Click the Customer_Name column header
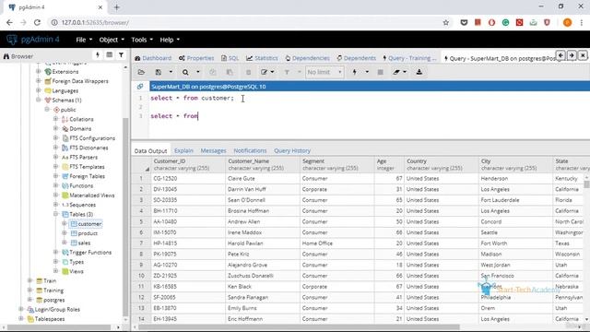This screenshot has height=332, width=590. pos(262,164)
